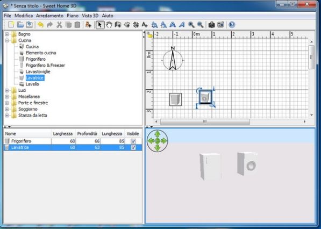Expand the Stanza da letto folder
The image size is (321, 229).
(7, 115)
